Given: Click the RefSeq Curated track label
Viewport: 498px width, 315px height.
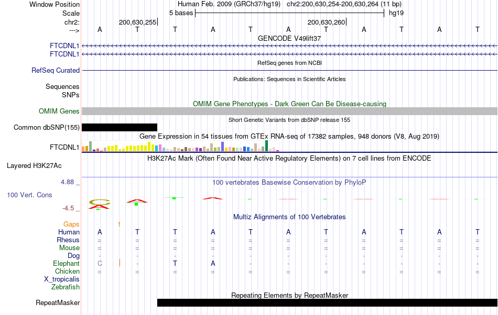Looking at the screenshot, I should click(x=55, y=70).
